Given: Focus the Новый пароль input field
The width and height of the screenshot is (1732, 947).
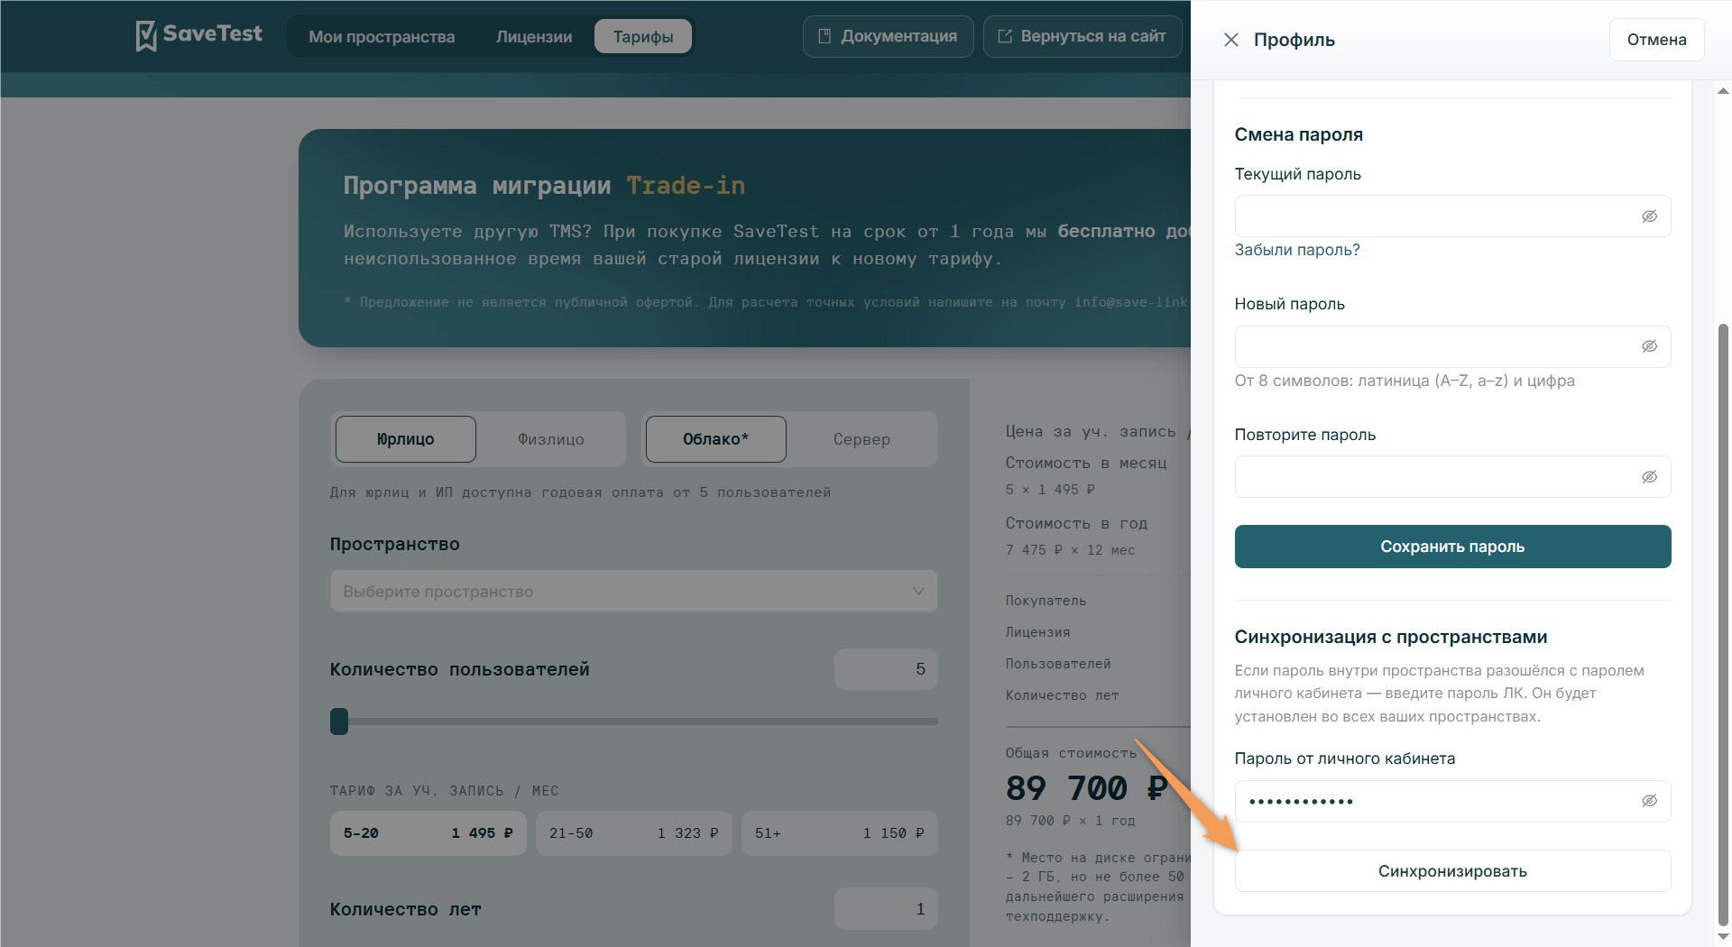Looking at the screenshot, I should pos(1452,346).
